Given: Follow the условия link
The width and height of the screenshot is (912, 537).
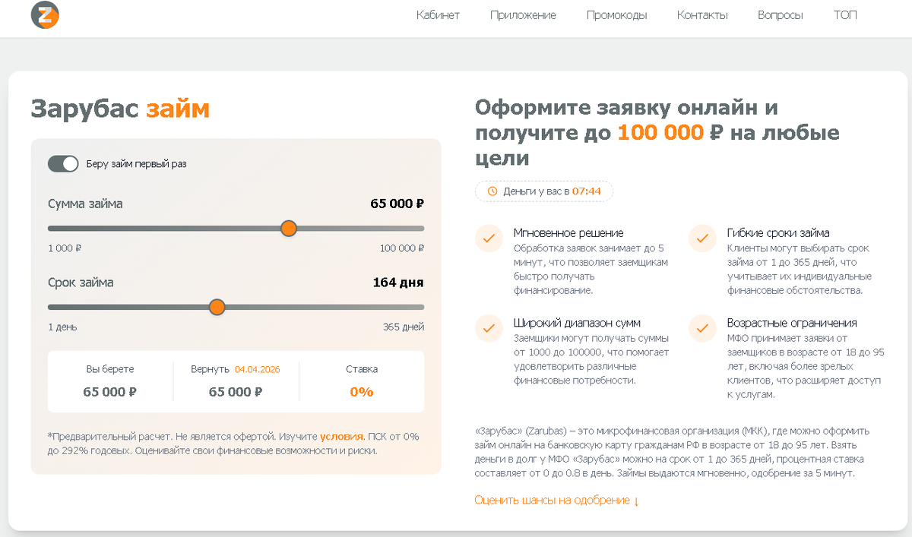Looking at the screenshot, I should [x=342, y=437].
